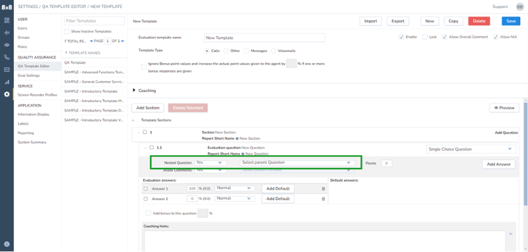The width and height of the screenshot is (528, 252).
Task: Open the eye monitoring icon in sidebar
Action: point(7,45)
